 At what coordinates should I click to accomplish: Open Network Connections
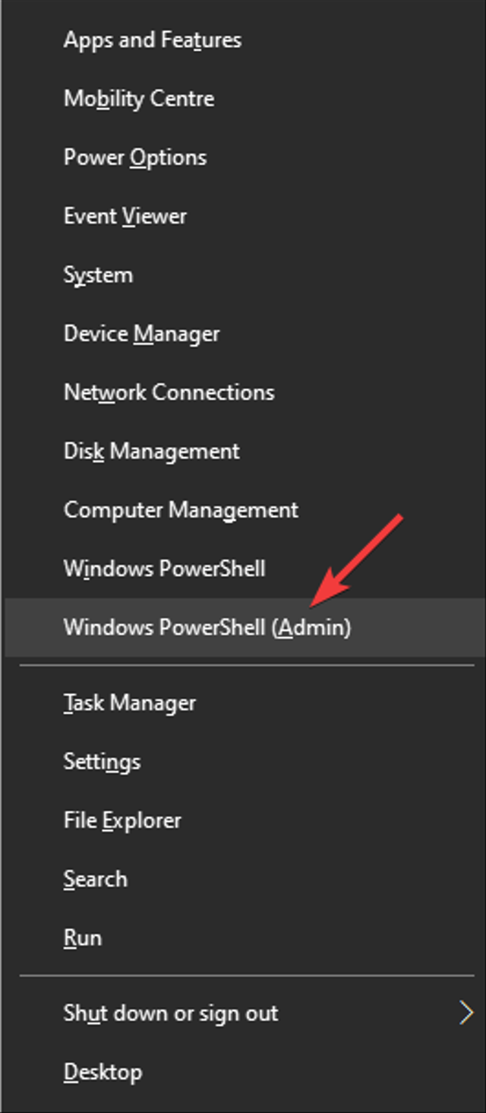(169, 392)
